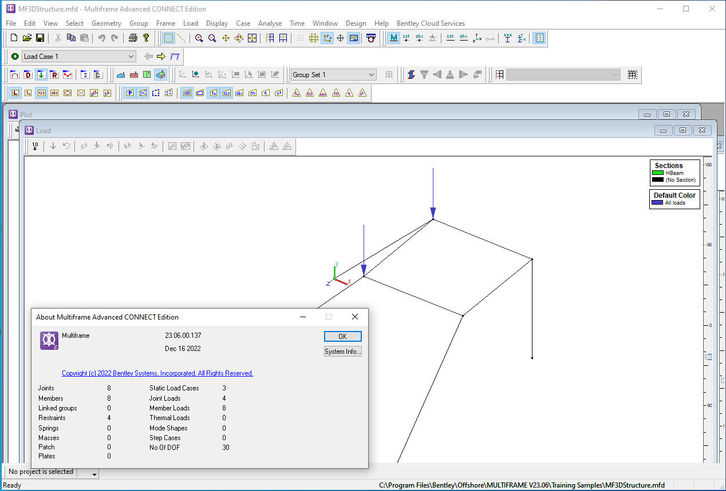Zoom in with the magnifier plus icon
The height and width of the screenshot is (491, 726).
coord(199,38)
